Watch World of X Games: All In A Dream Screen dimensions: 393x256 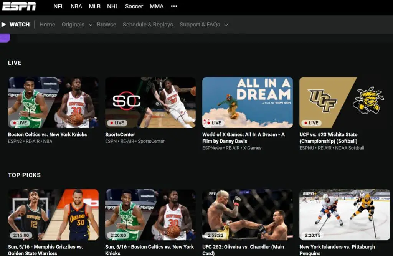(x=247, y=102)
